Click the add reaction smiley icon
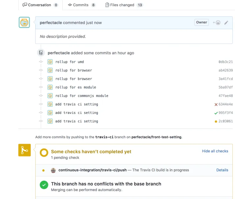 [217, 23]
